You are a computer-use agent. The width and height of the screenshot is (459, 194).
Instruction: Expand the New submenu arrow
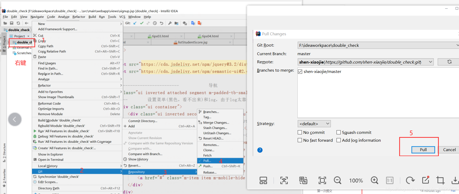[x=121, y=24]
